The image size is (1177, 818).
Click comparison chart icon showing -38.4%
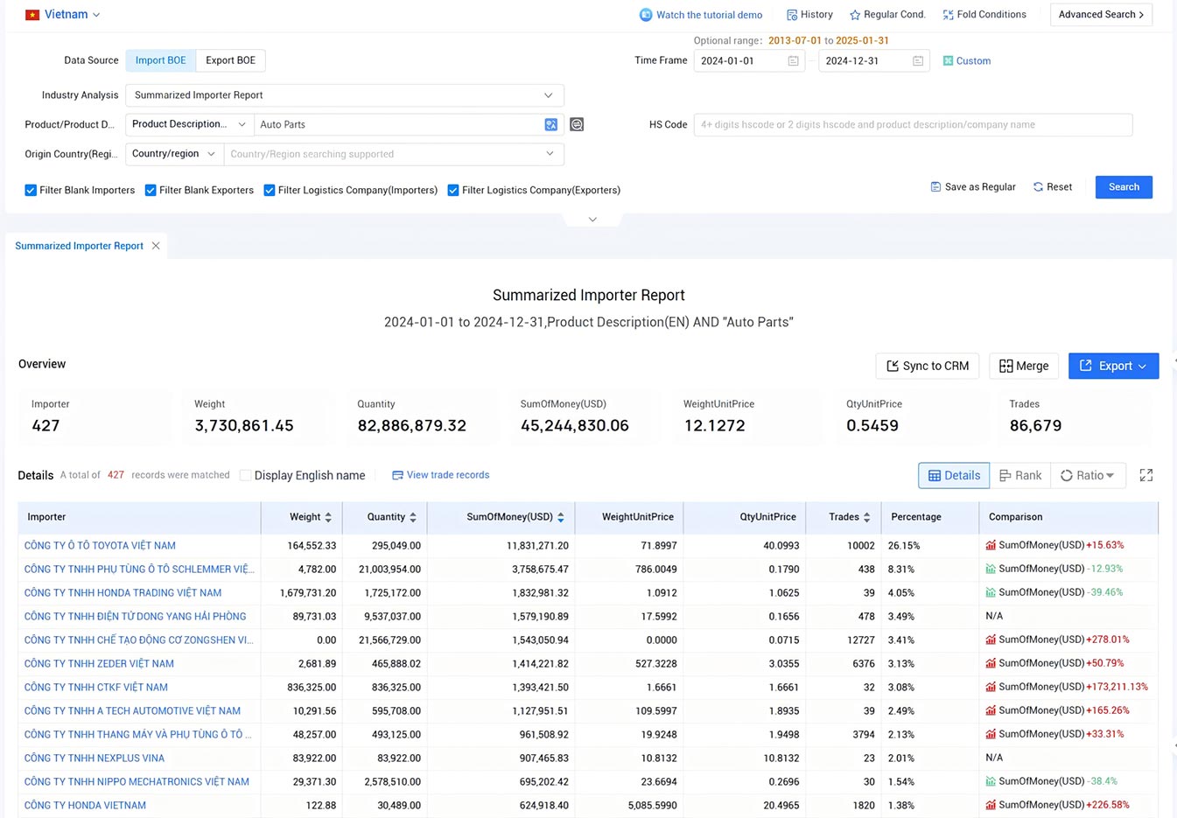point(991,781)
